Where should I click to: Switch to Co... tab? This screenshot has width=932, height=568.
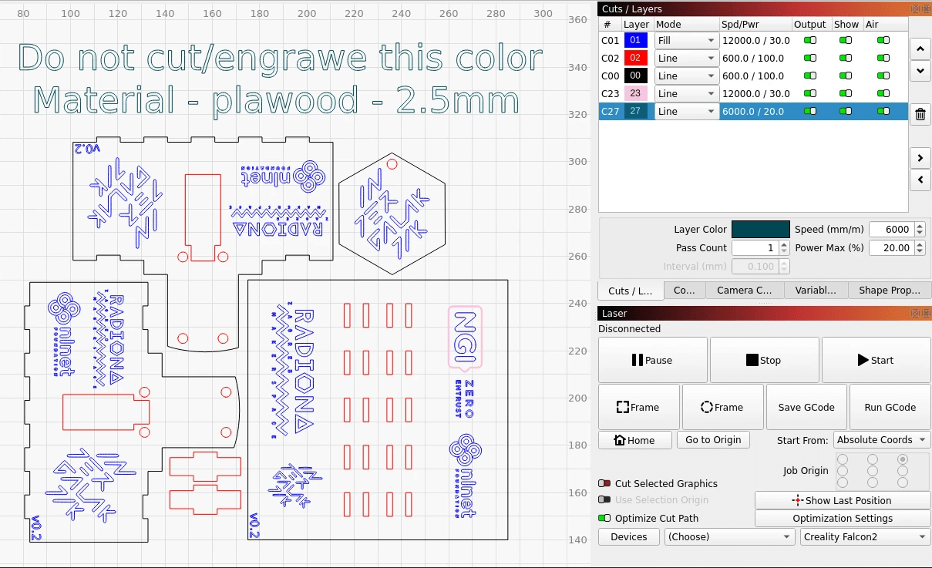point(685,291)
